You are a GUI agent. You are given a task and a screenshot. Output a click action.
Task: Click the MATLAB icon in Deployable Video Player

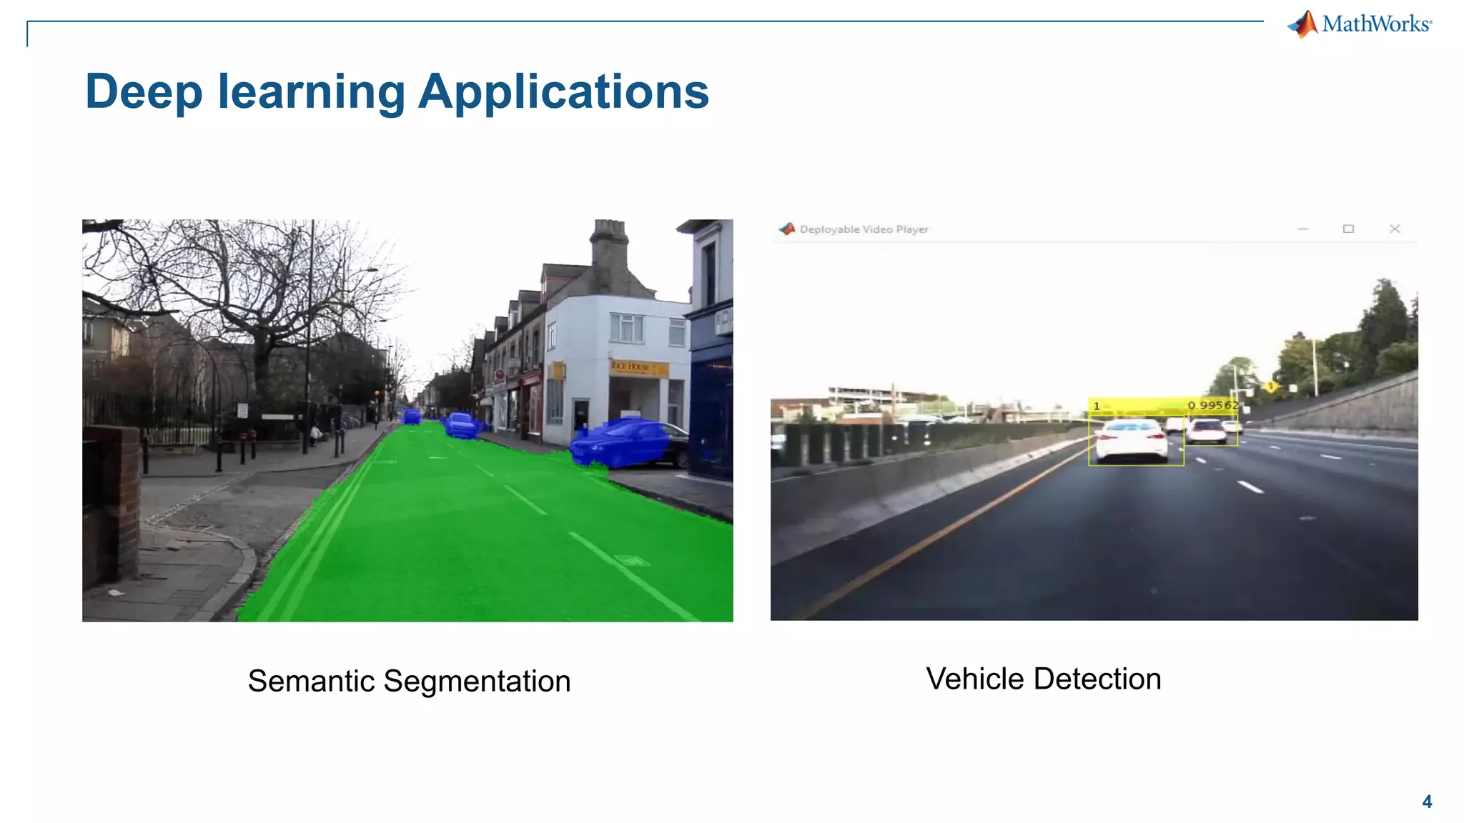click(x=787, y=229)
